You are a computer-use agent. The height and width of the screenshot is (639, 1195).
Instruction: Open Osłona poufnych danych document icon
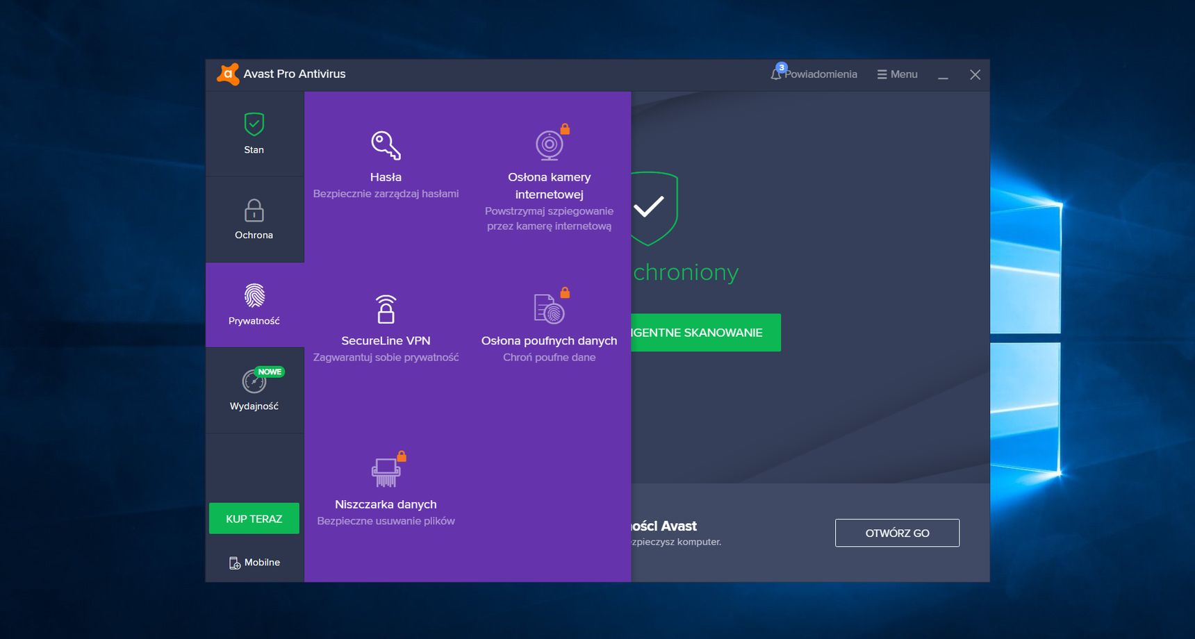tap(549, 309)
